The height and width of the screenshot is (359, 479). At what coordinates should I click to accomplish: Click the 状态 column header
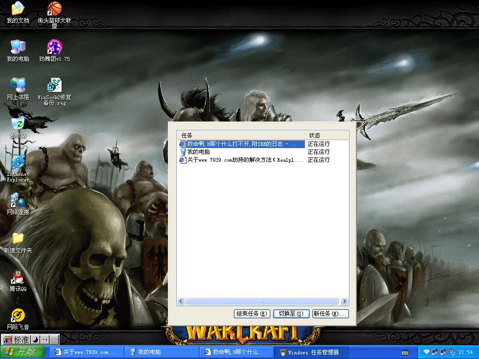tap(327, 135)
